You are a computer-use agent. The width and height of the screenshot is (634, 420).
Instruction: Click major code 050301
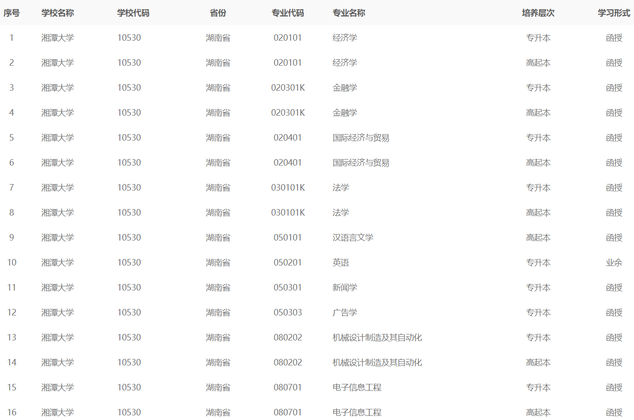[288, 288]
